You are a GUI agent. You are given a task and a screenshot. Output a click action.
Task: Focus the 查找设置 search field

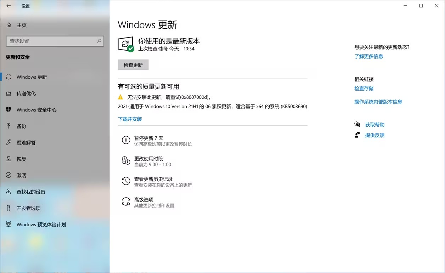(55, 41)
